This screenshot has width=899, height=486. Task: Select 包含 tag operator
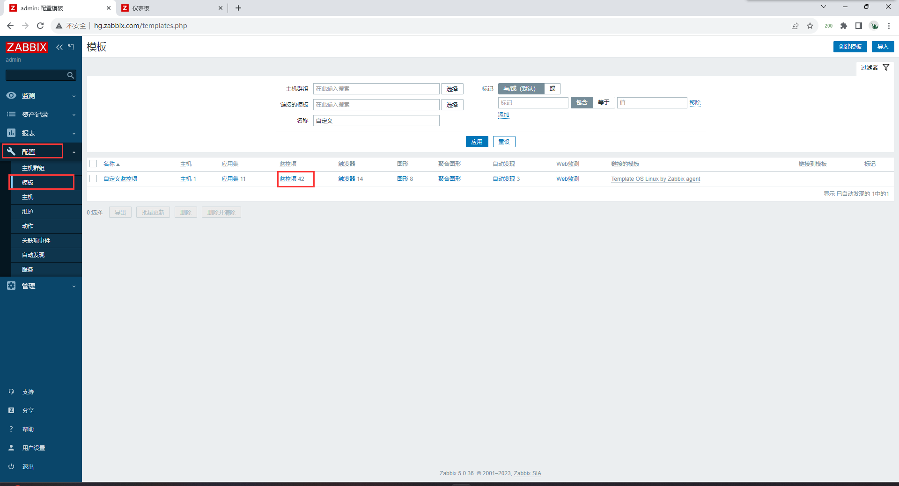(582, 102)
